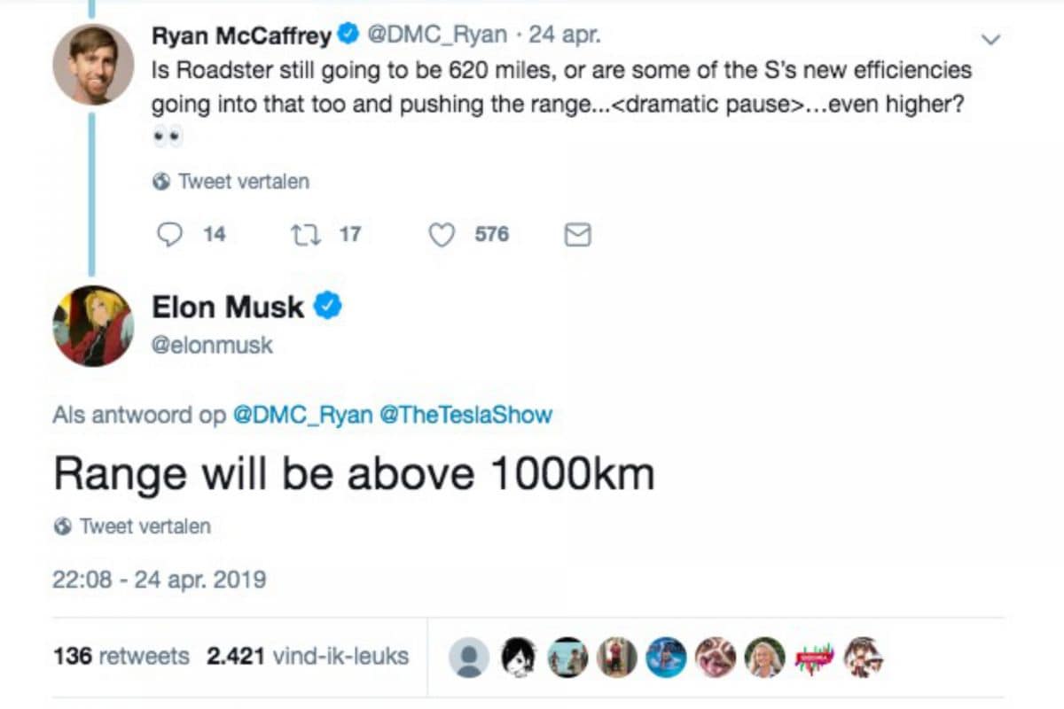View the 2.421 vind-ik-leuks list
The width and height of the screenshot is (1064, 709).
307,657
